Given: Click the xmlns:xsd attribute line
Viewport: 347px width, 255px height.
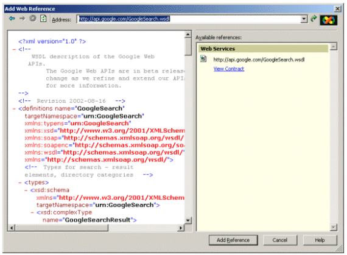Looking at the screenshot, I should pos(105,131).
